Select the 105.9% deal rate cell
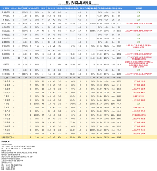The height and width of the screenshot is (171, 157). tap(93, 24)
